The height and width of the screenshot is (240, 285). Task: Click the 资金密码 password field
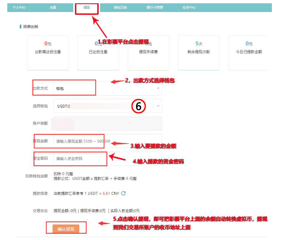click(x=107, y=159)
